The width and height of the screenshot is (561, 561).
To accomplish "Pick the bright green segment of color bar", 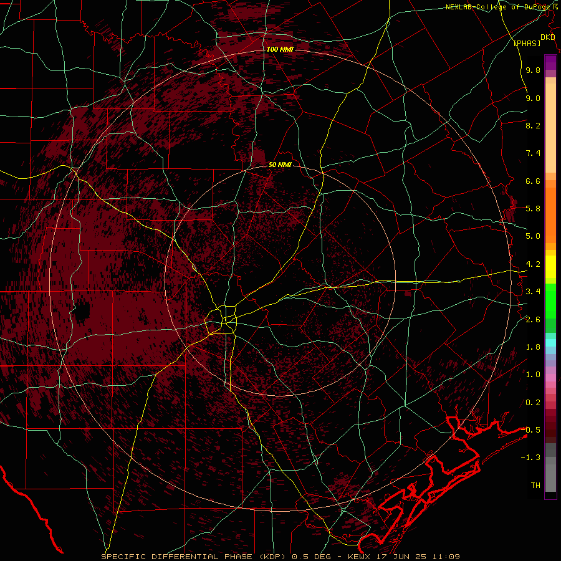I will [550, 300].
